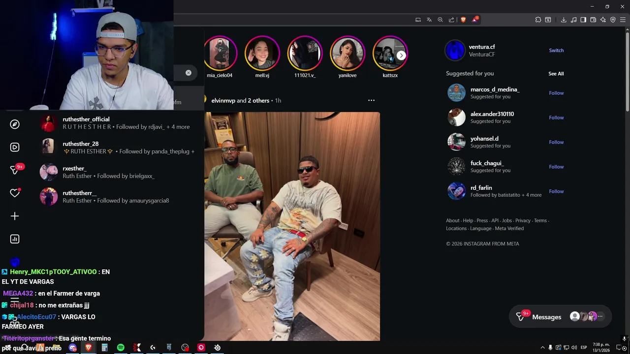Screen dimensions: 630x354
Task: Open Calculator from the taskbar
Action: click(104, 348)
